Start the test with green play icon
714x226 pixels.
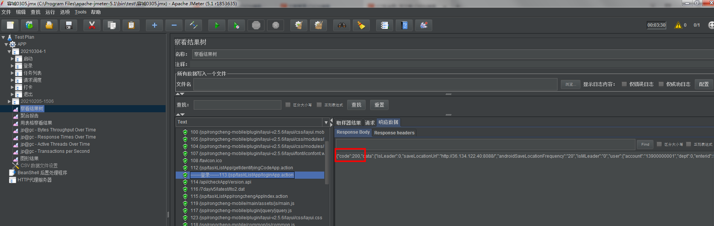coord(217,25)
